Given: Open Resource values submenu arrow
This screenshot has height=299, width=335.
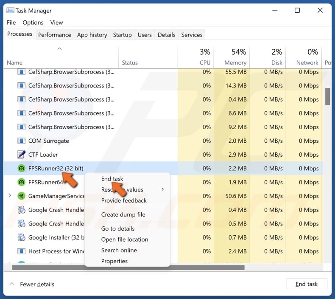Looking at the screenshot, I should (x=163, y=189).
